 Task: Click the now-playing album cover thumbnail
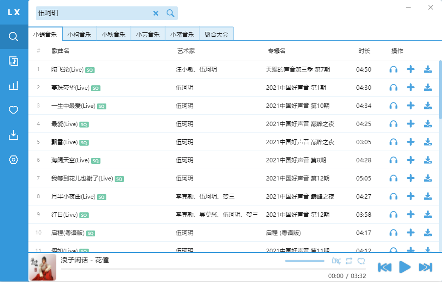point(43,268)
